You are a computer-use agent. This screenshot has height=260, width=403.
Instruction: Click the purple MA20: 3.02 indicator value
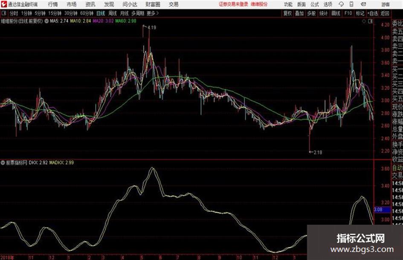[103, 21]
